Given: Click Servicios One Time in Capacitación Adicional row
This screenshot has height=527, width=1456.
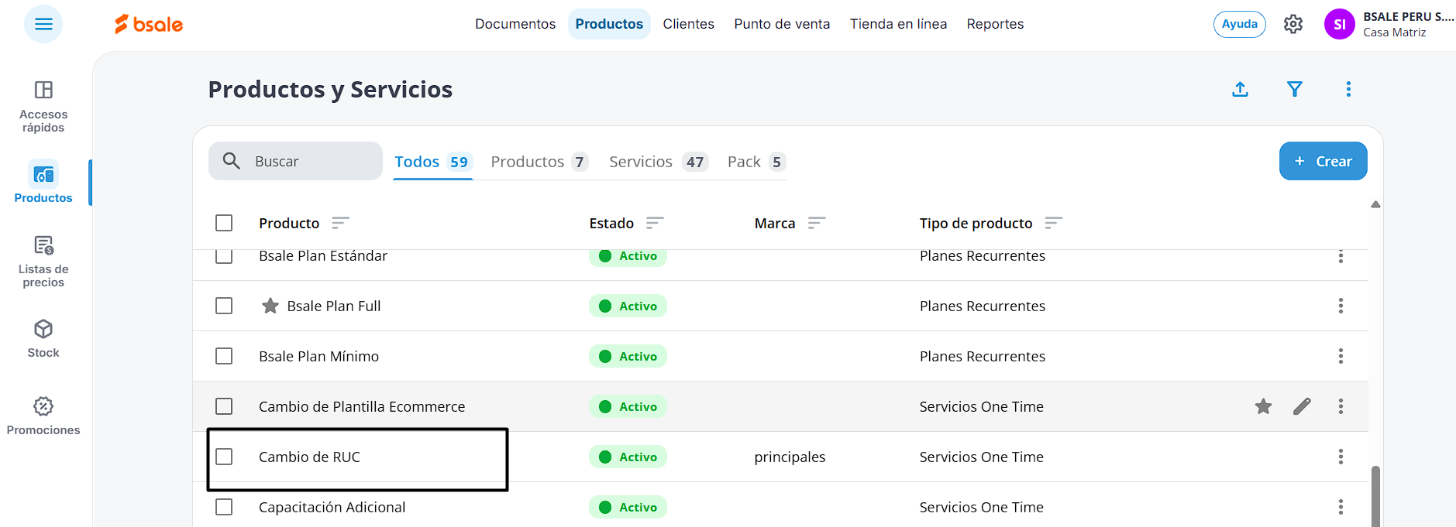Looking at the screenshot, I should point(981,507).
